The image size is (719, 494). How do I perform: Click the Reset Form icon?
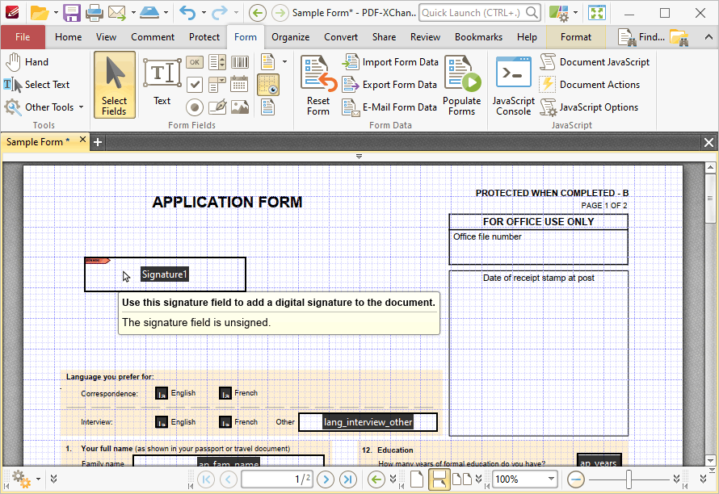[x=318, y=85]
